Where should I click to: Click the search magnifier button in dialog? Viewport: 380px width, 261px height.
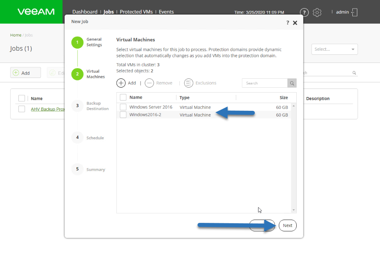click(292, 83)
